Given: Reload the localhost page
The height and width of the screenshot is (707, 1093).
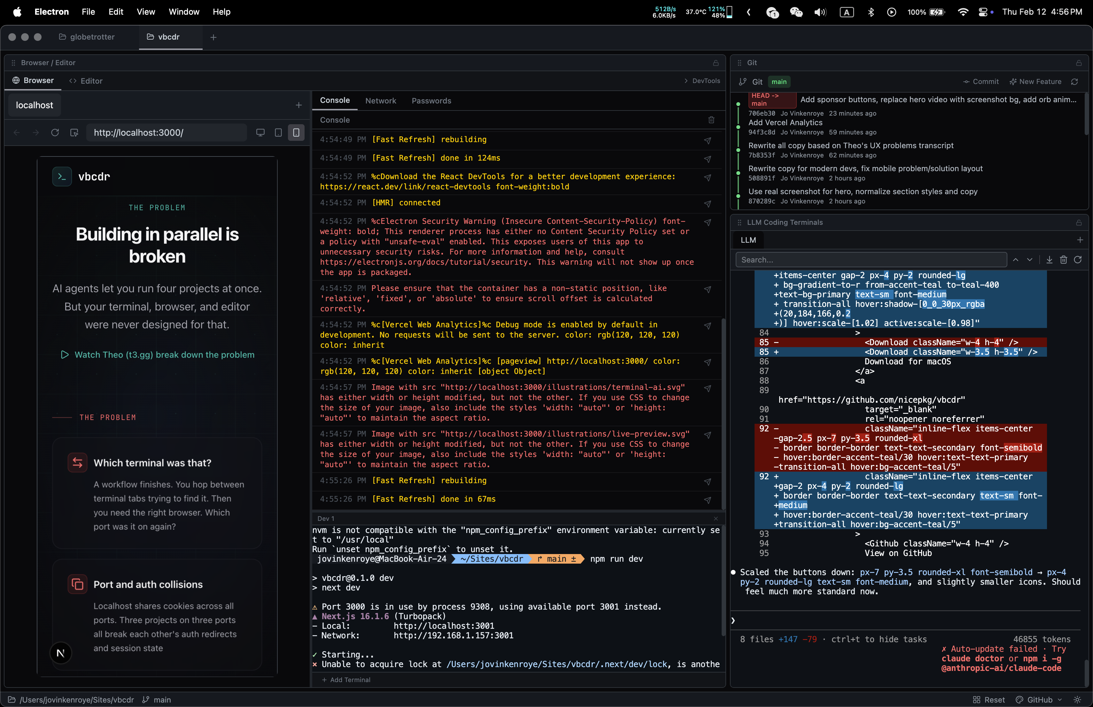Looking at the screenshot, I should (x=55, y=133).
